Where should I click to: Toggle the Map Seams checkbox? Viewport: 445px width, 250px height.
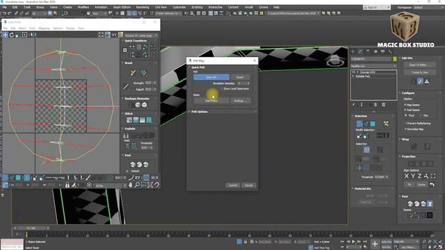click(x=405, y=105)
